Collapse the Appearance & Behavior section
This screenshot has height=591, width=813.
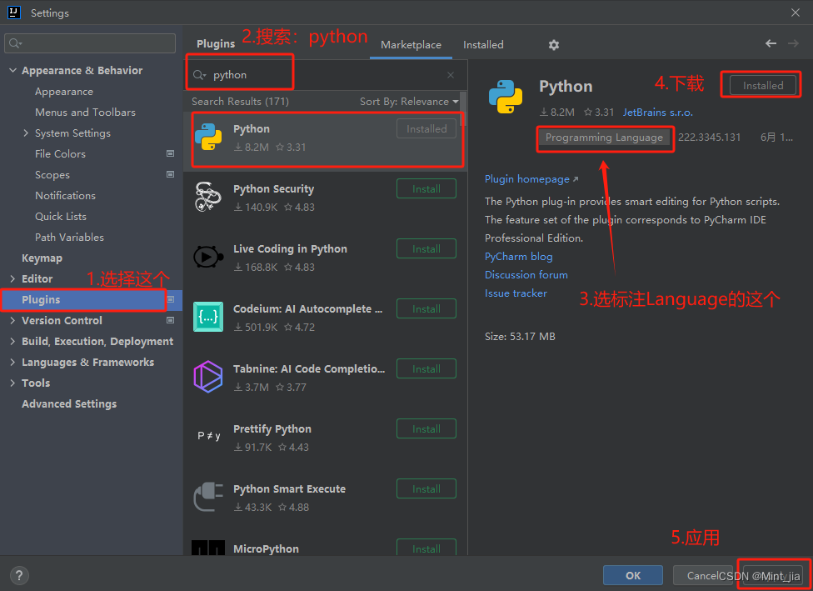[13, 70]
